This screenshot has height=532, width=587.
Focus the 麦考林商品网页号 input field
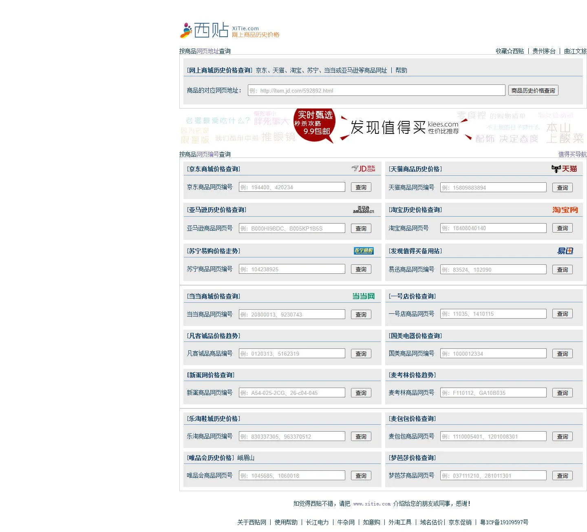[493, 393]
